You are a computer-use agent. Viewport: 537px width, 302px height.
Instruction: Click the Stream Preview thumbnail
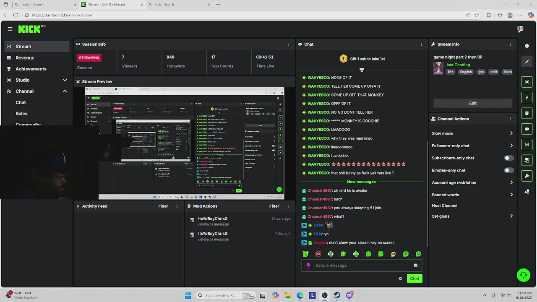[185, 143]
